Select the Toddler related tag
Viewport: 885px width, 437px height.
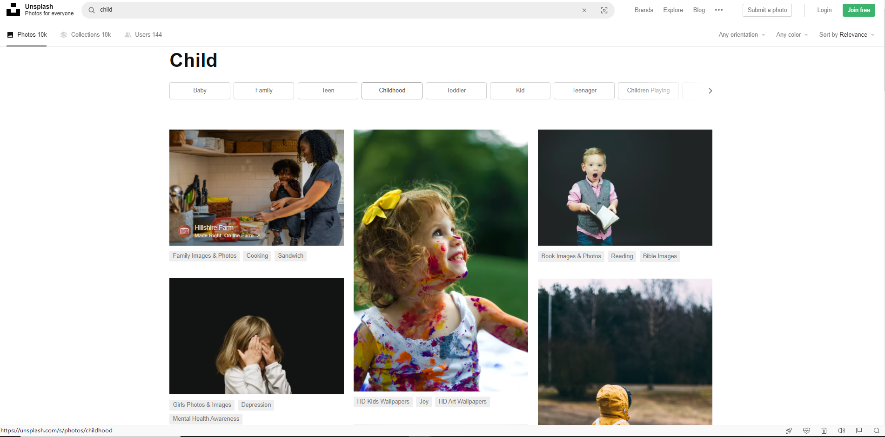pyautogui.click(x=456, y=91)
